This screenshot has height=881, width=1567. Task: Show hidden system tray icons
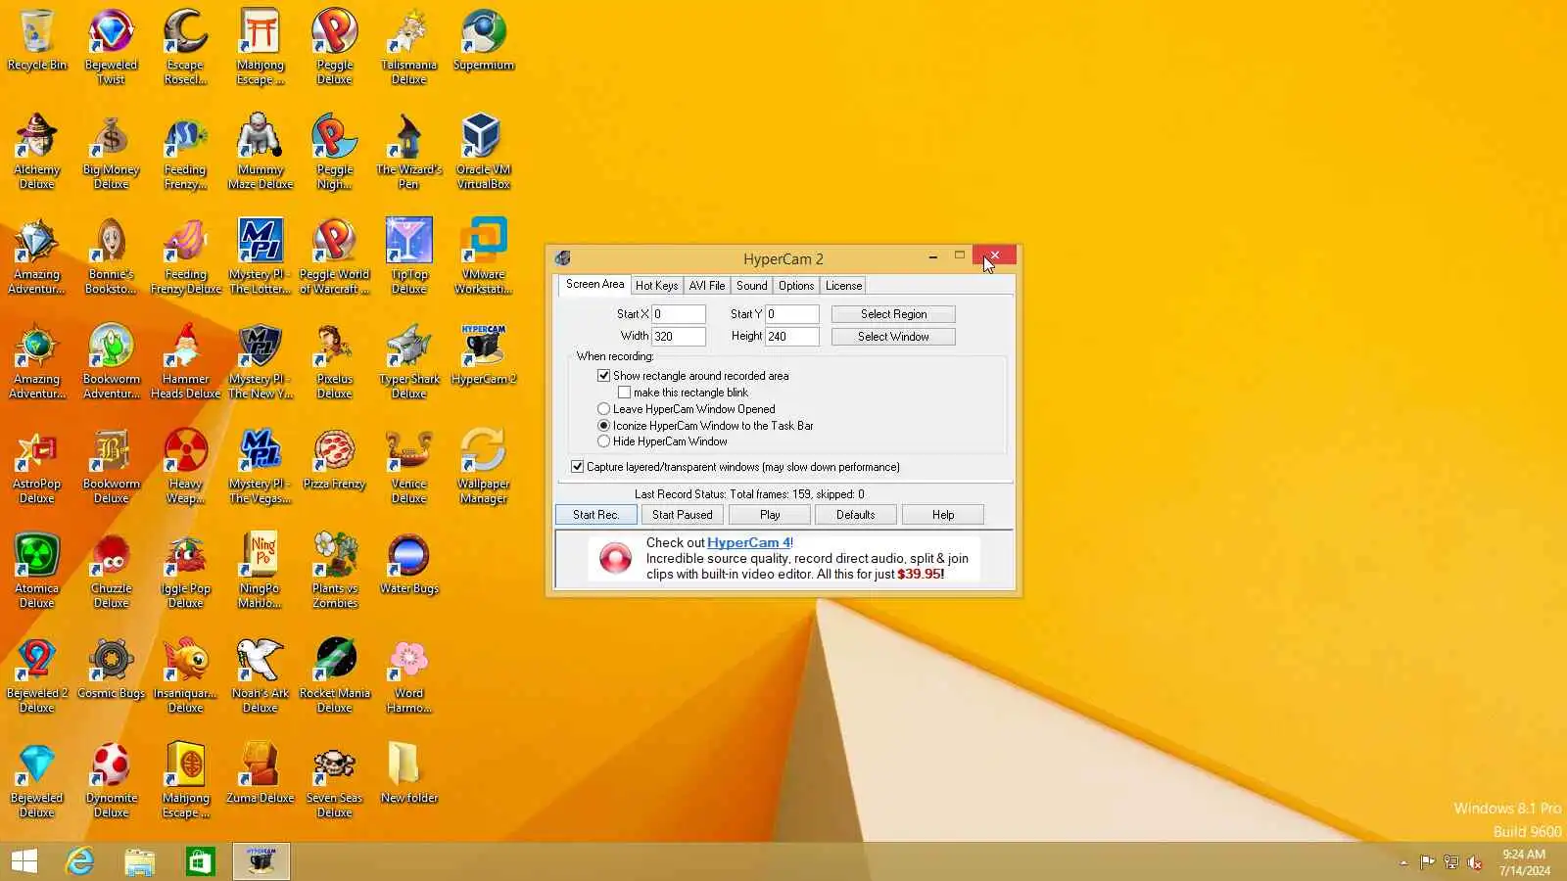click(1403, 862)
